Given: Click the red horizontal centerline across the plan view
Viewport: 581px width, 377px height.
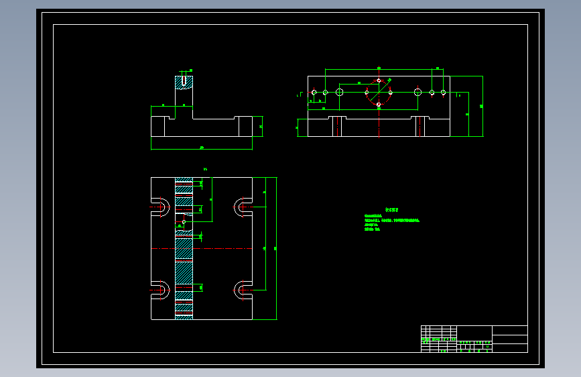Looking at the screenshot, I should (202, 249).
